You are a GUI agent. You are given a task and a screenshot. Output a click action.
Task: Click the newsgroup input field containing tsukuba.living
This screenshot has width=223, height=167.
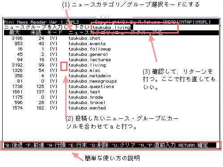(x=135, y=27)
